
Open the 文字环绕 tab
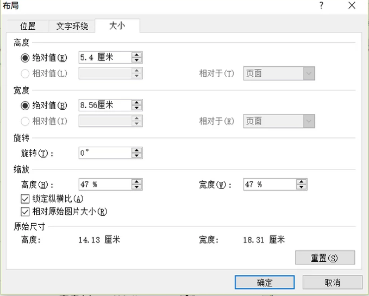(x=72, y=26)
